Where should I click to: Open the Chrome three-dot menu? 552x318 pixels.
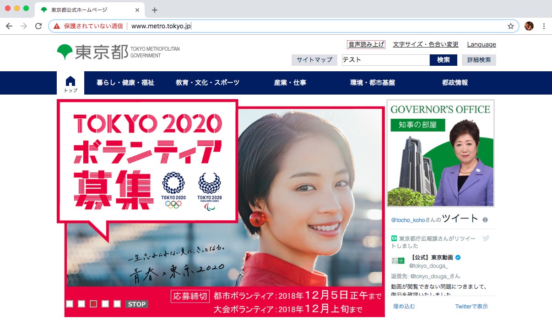coord(544,26)
